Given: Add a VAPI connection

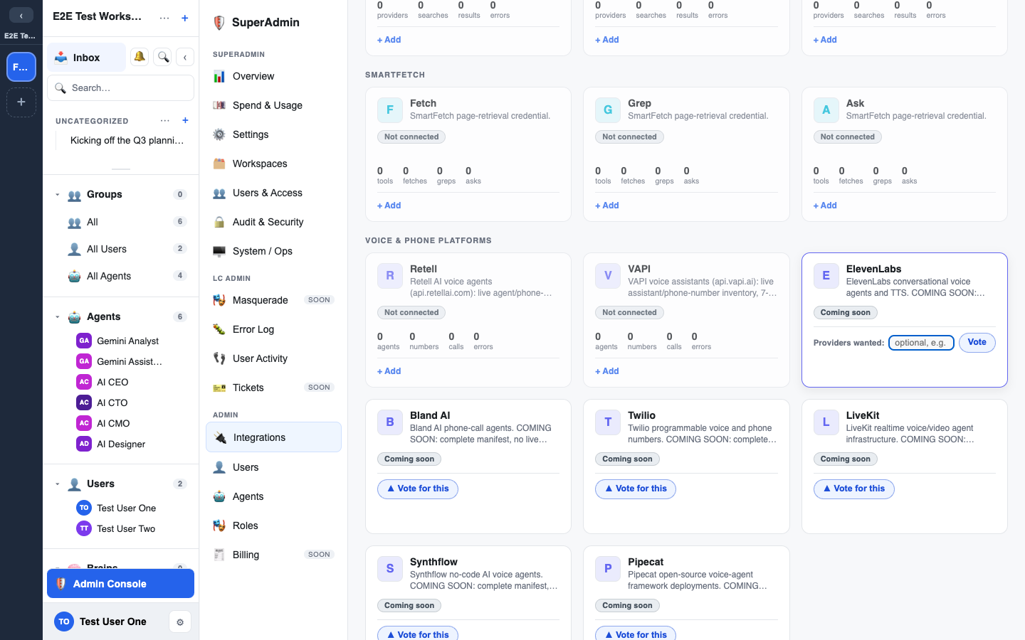Looking at the screenshot, I should click(607, 371).
